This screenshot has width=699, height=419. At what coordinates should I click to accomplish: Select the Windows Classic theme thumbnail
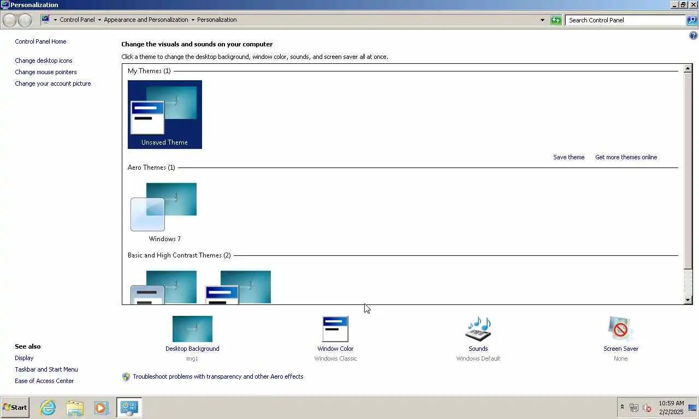pyautogui.click(x=238, y=288)
